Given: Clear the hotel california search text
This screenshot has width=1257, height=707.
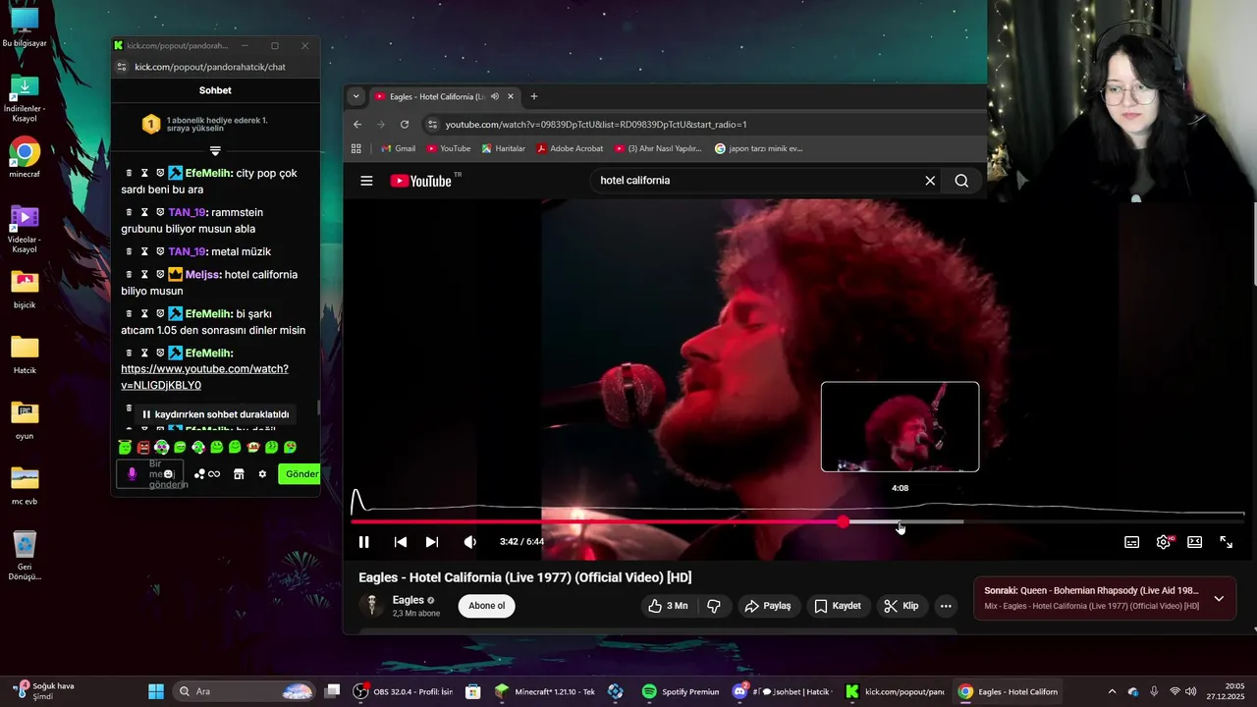Looking at the screenshot, I should (x=930, y=181).
